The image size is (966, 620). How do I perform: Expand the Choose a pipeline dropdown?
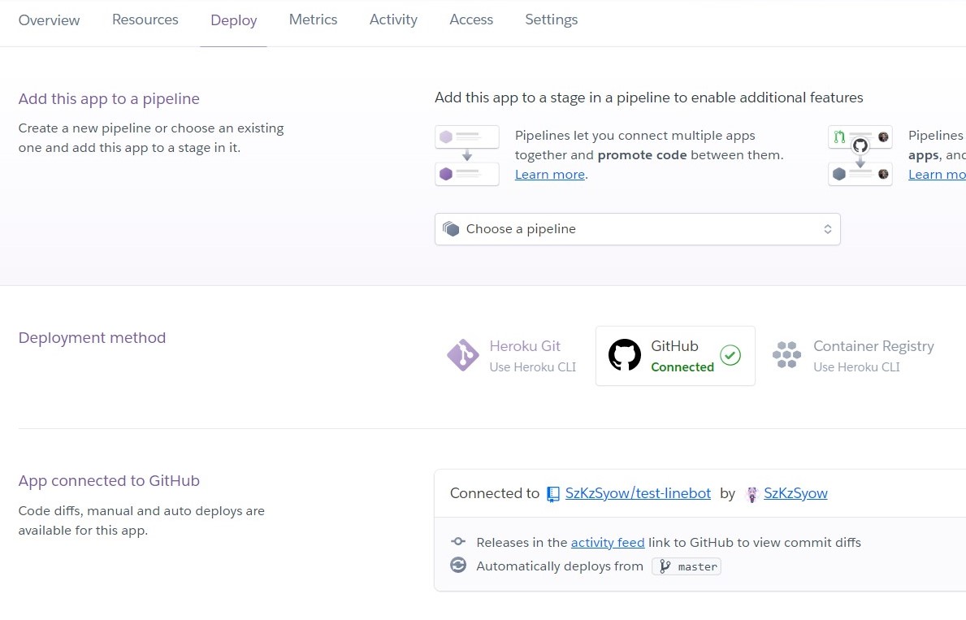point(638,229)
